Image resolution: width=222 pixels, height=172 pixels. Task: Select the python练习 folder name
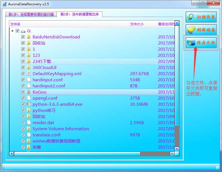[x=44, y=110]
